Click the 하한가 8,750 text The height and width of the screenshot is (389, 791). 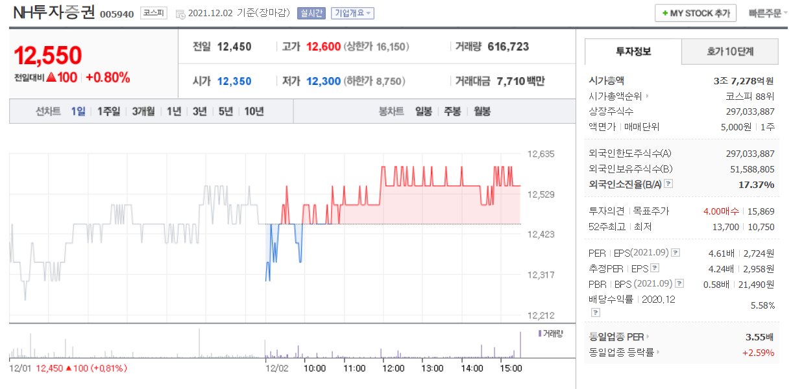pyautogui.click(x=374, y=81)
